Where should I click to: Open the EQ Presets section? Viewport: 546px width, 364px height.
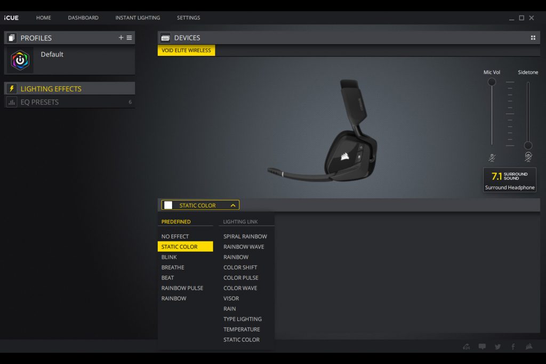coord(69,102)
